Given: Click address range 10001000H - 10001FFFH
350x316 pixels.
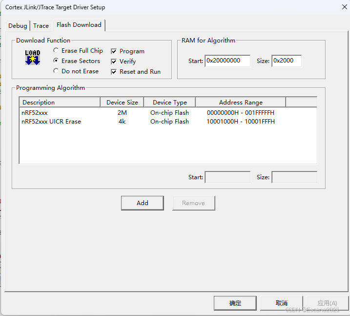Looking at the screenshot, I should pos(241,122).
